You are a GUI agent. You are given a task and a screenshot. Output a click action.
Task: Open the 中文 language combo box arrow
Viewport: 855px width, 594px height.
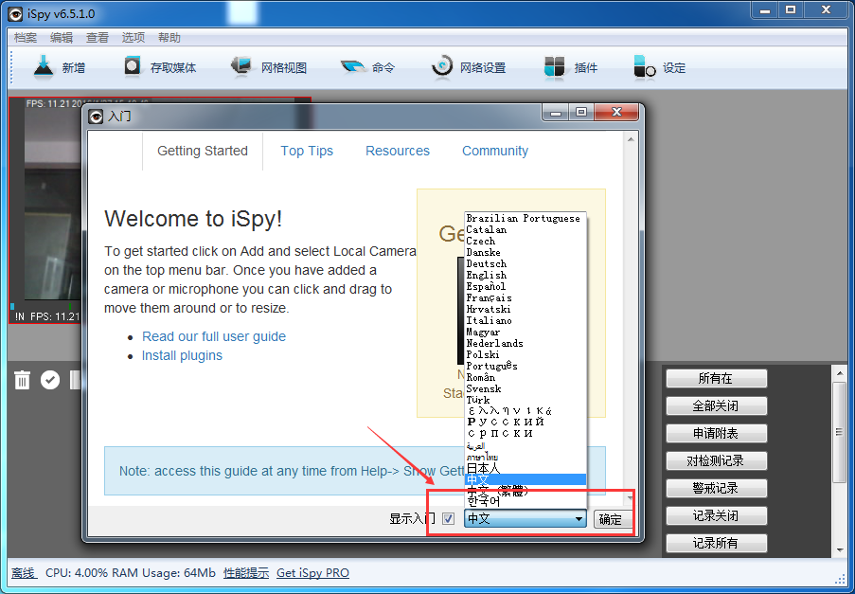(x=579, y=519)
